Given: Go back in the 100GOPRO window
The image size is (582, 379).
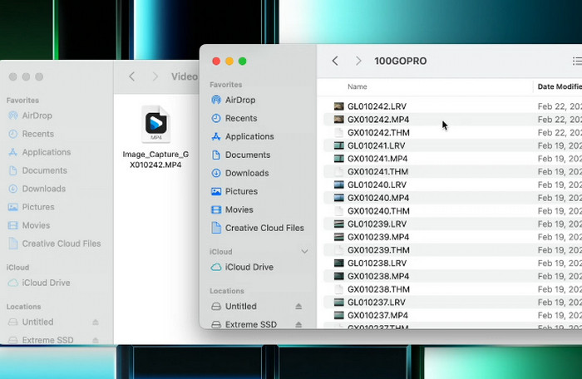Looking at the screenshot, I should (335, 61).
